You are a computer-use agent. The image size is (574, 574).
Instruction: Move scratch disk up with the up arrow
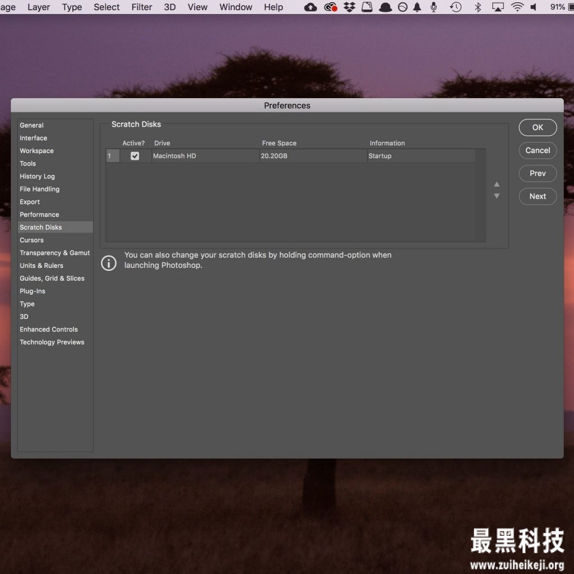click(x=497, y=184)
